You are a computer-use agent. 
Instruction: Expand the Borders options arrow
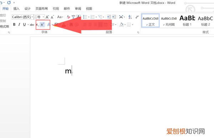[133, 24]
